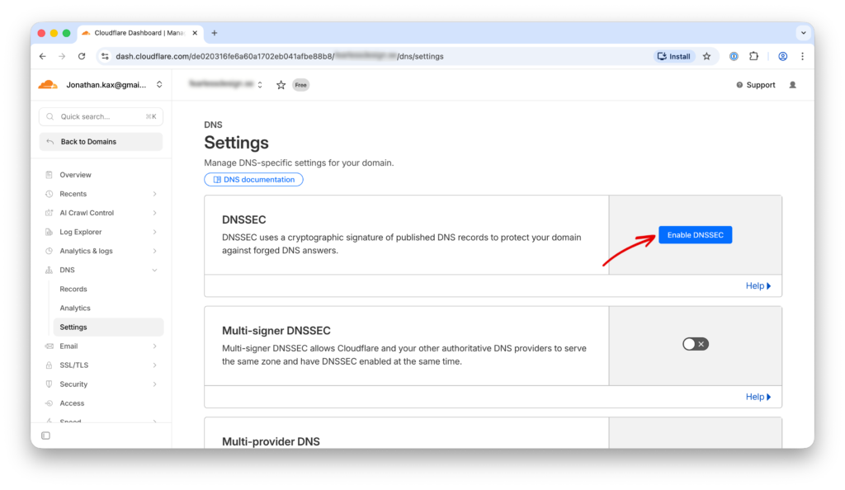Open the account switcher dropdown
Viewport: 845px width, 490px height.
click(x=159, y=85)
